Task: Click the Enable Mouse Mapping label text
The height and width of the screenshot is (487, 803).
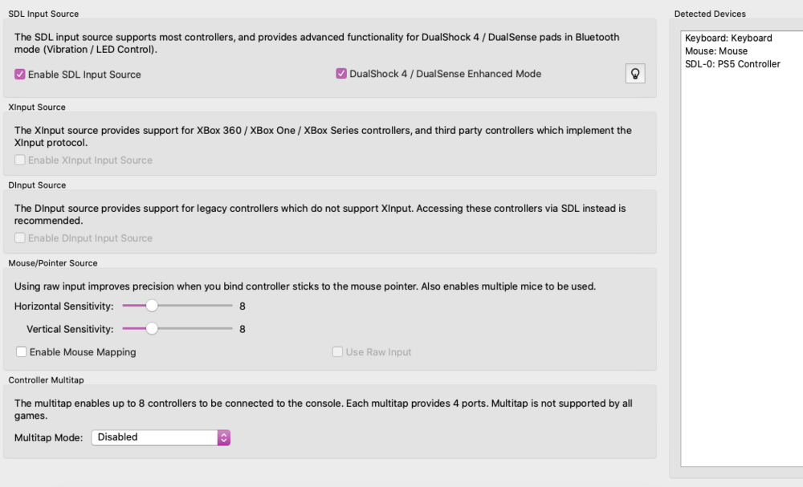Action: pos(83,352)
